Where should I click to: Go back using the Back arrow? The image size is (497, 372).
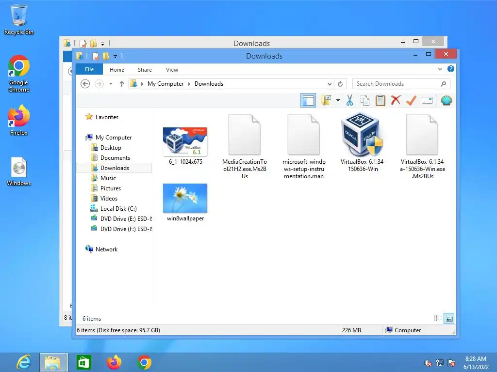coord(85,84)
